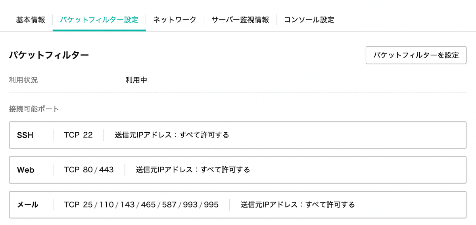This screenshot has height=225, width=476.
Task: Select the Web rule row
Action: pyautogui.click(x=238, y=170)
